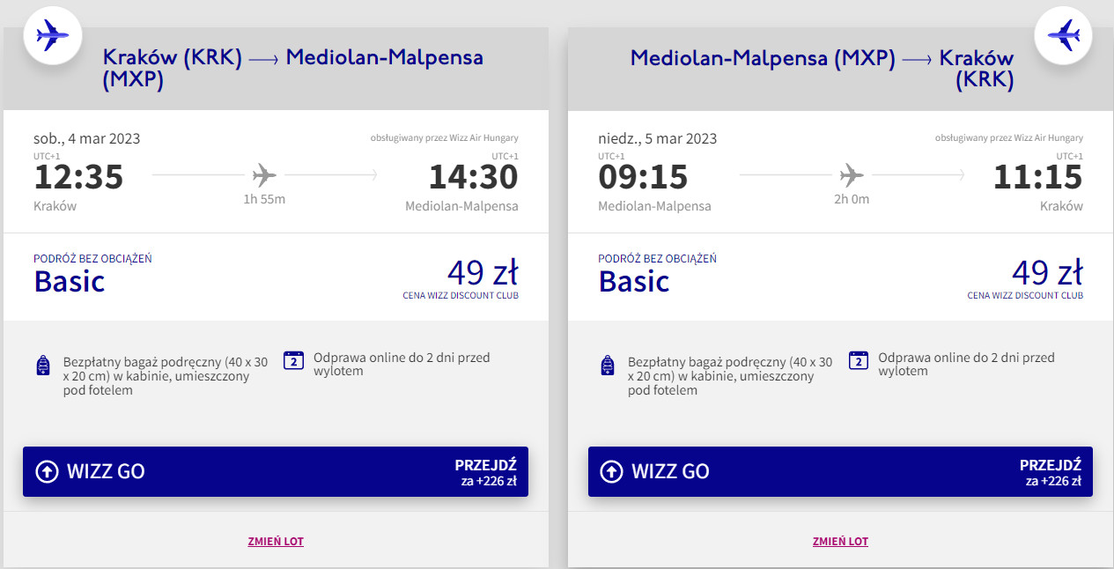Click the gray plane icon between 09:15 and 11:15
The image size is (1114, 569).
(x=852, y=175)
